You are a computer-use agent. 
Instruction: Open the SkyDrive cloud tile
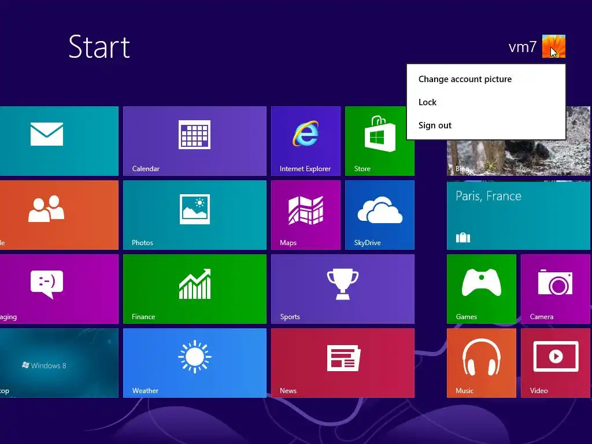click(380, 215)
